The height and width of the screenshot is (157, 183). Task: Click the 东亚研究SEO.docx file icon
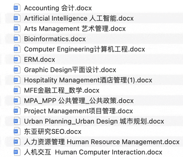17,132
